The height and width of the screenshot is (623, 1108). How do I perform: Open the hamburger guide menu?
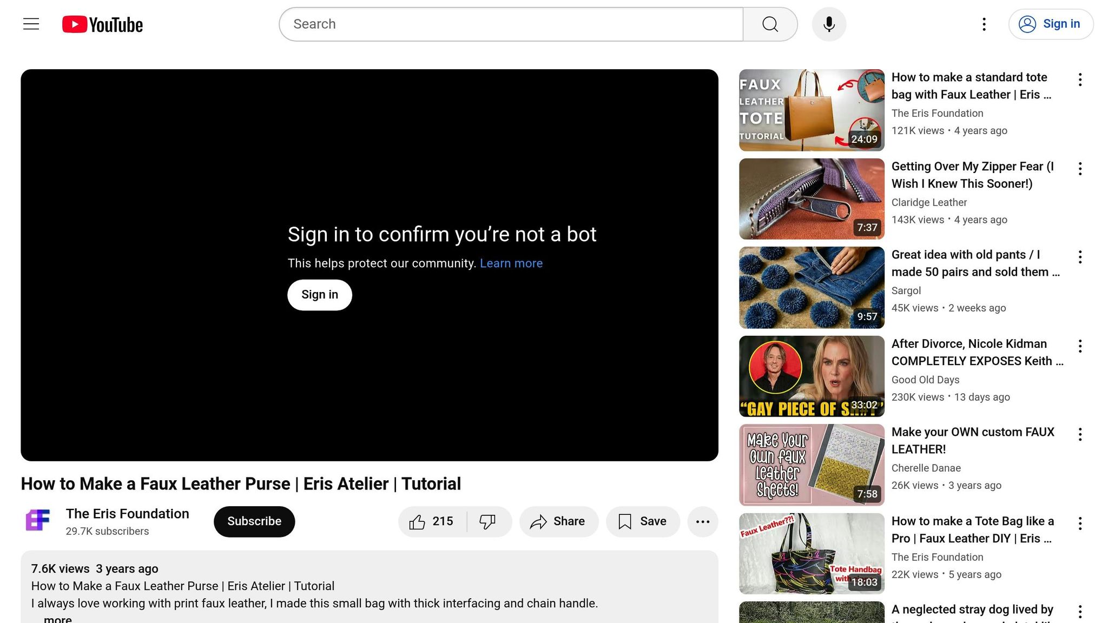31,24
